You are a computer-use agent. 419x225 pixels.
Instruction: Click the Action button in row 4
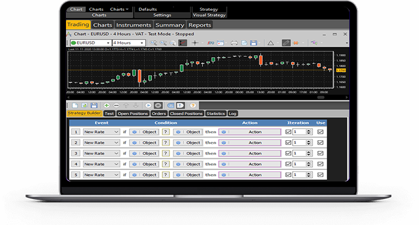249,164
